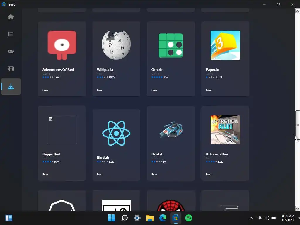Click the Free price on Flappy Bird card

pyautogui.click(x=45, y=175)
